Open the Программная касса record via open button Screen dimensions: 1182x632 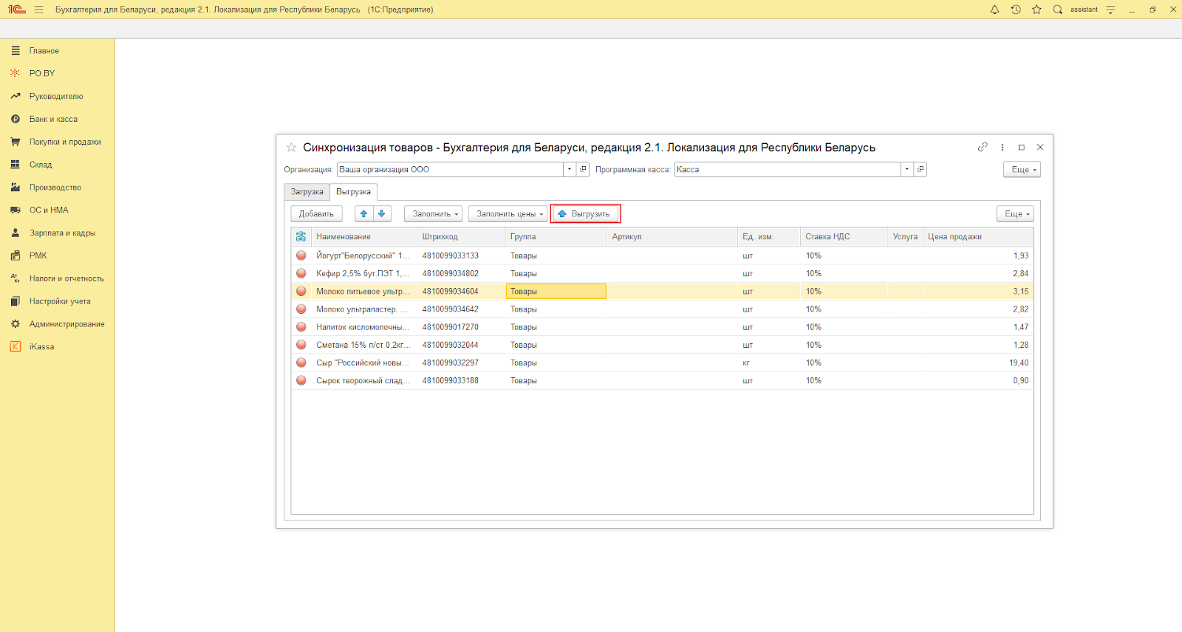(x=920, y=169)
